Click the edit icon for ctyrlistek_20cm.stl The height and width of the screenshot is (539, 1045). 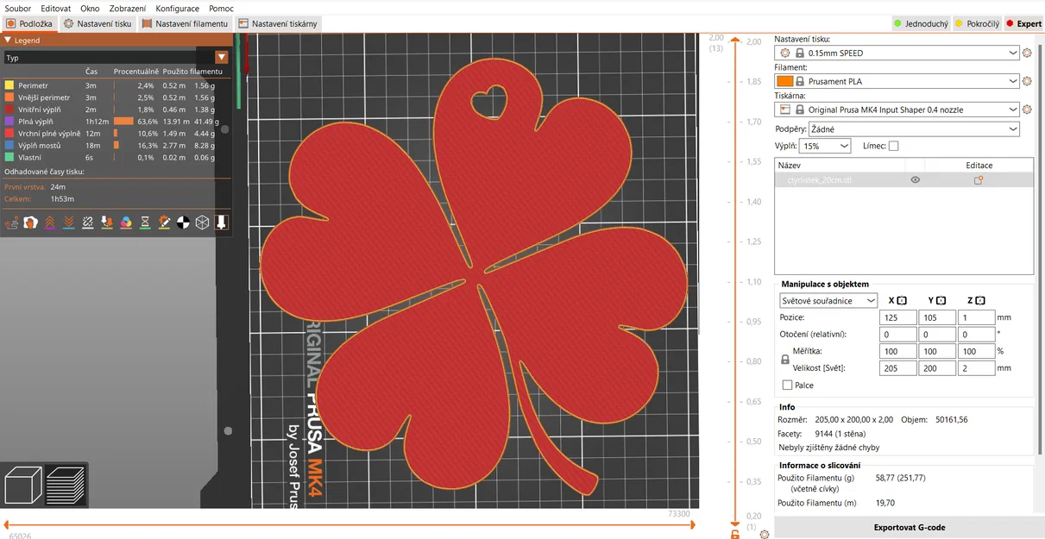pyautogui.click(x=979, y=180)
